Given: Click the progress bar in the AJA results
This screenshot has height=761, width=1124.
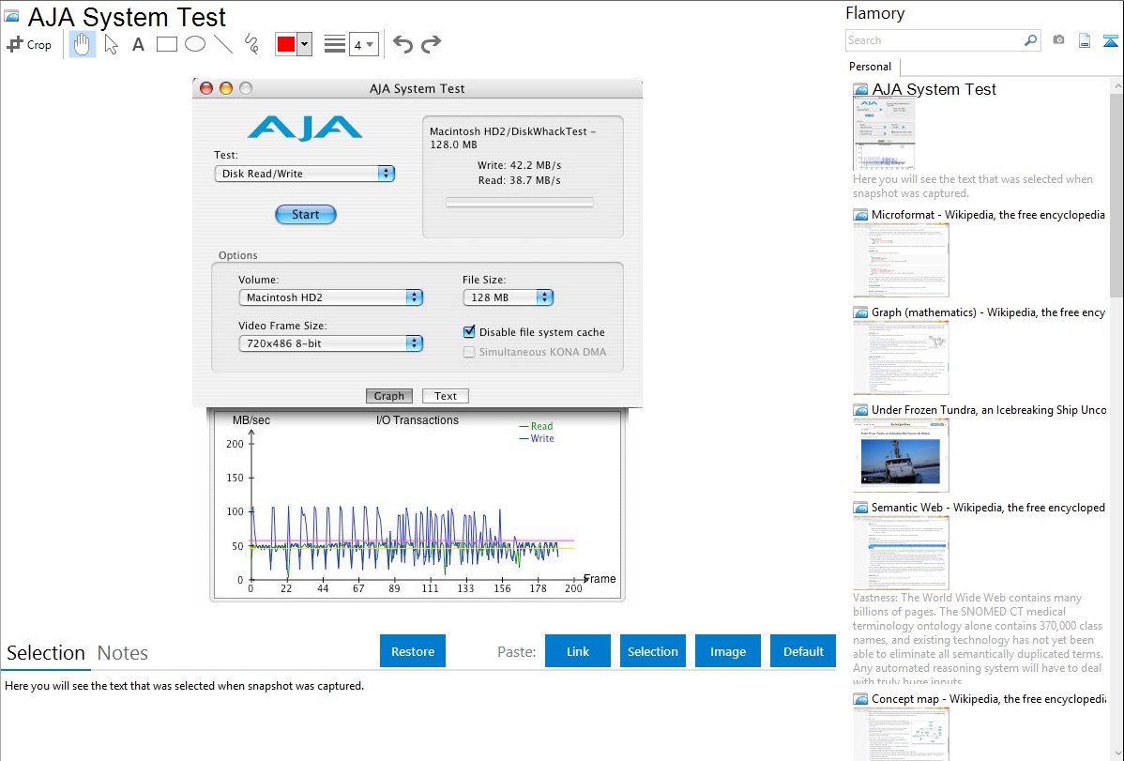Looking at the screenshot, I should point(520,203).
